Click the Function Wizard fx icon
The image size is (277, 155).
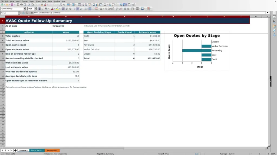(x=23, y=13)
